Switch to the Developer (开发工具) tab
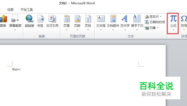187x106 pixels. coord(26,10)
